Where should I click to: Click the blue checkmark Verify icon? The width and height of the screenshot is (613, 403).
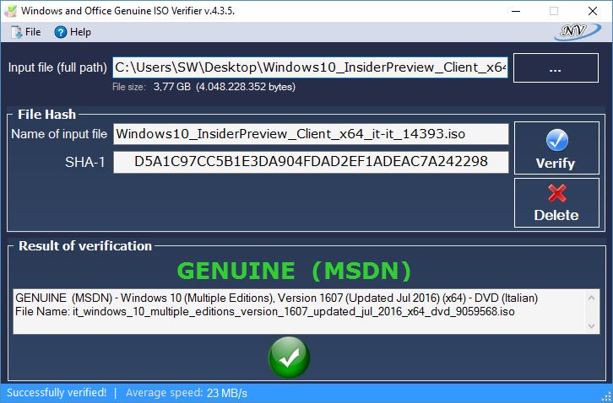coord(556,140)
